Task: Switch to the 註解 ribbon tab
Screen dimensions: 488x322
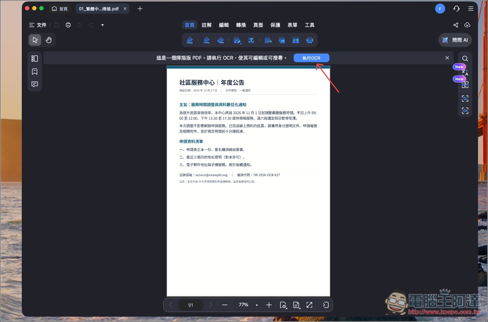Action: click(207, 25)
